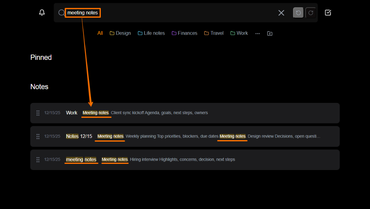Click the drag handle of the Work note
Image resolution: width=370 pixels, height=209 pixels.
point(38,113)
